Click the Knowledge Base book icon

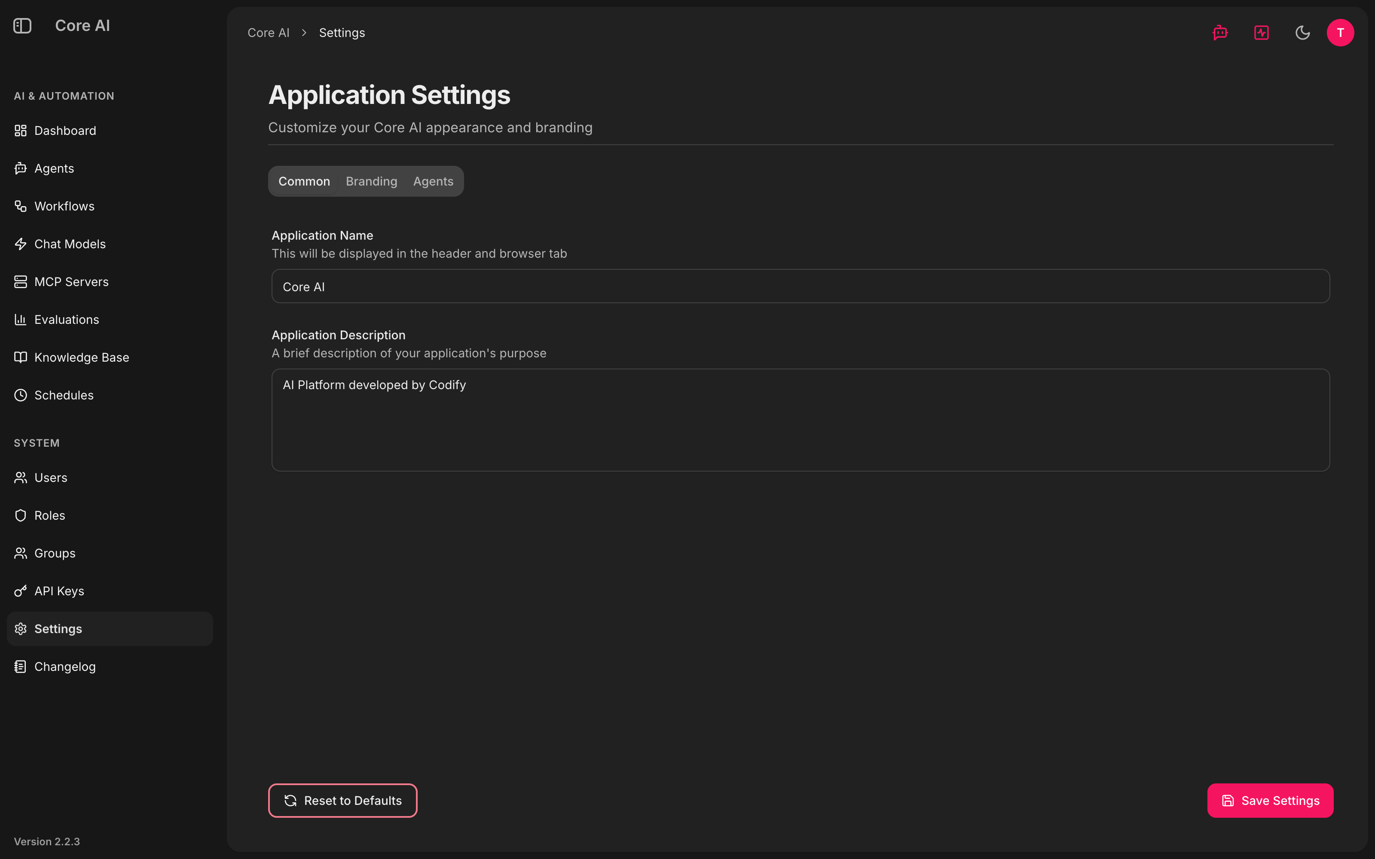(21, 357)
